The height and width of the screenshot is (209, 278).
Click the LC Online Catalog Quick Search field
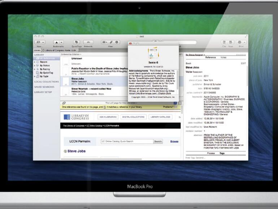(127, 141)
